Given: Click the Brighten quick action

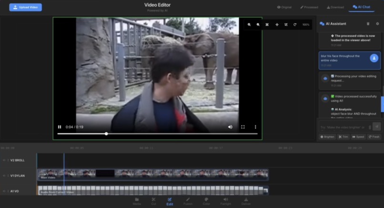Looking at the screenshot, I should pyautogui.click(x=327, y=137).
